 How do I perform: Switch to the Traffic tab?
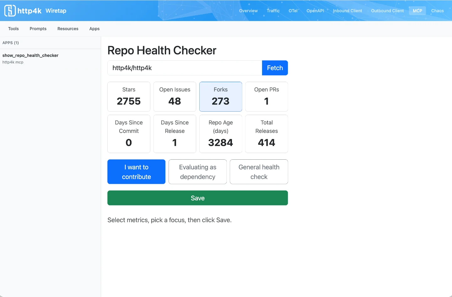click(273, 11)
